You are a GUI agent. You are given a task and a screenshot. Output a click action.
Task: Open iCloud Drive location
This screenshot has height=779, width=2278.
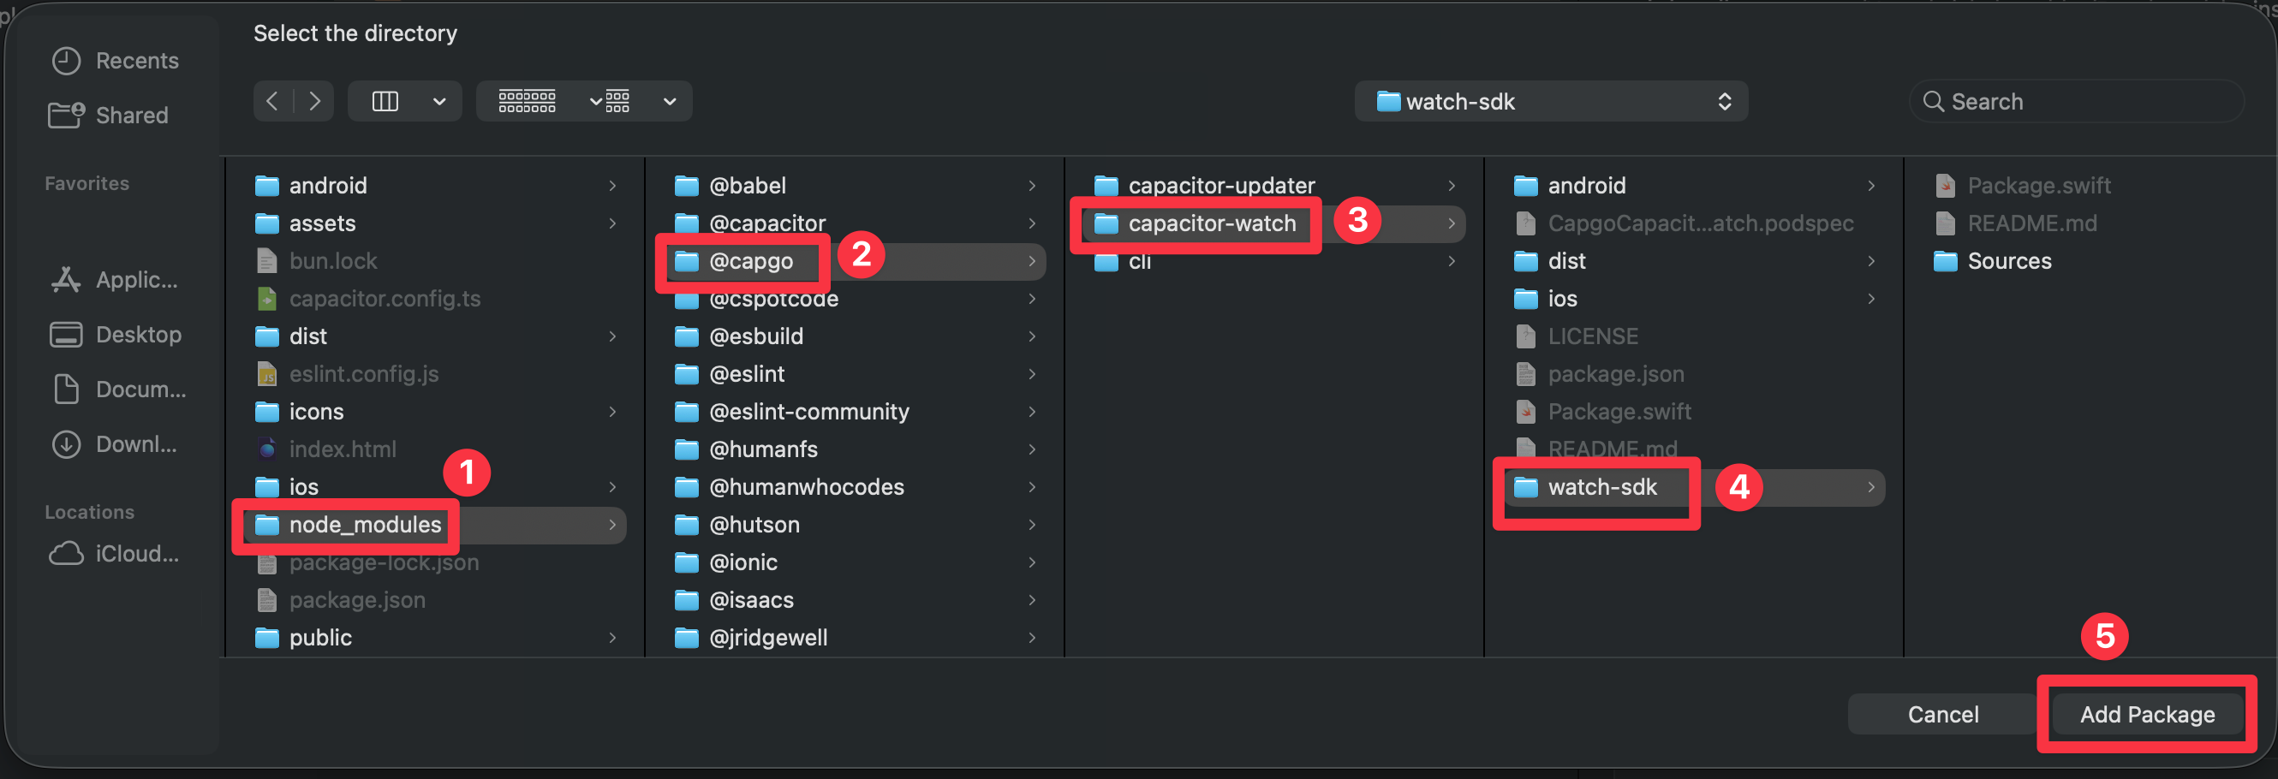115,555
